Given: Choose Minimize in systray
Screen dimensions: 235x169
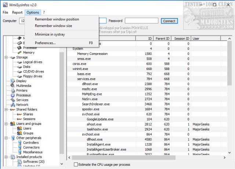Looking at the screenshot, I should point(62,34).
